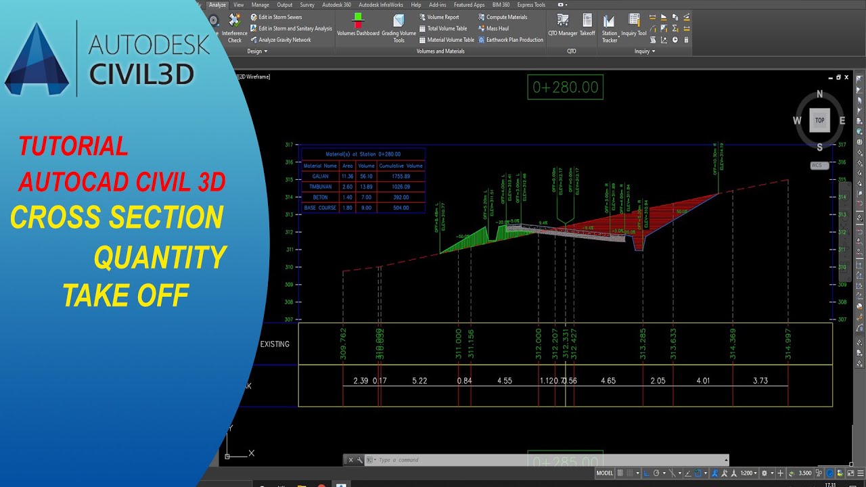Toggle grid display in status bar
The height and width of the screenshot is (487, 866).
click(620, 473)
